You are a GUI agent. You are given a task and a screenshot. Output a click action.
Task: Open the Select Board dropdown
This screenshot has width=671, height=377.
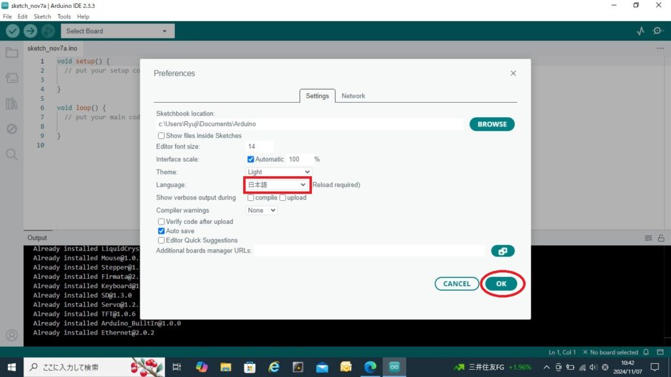(118, 31)
